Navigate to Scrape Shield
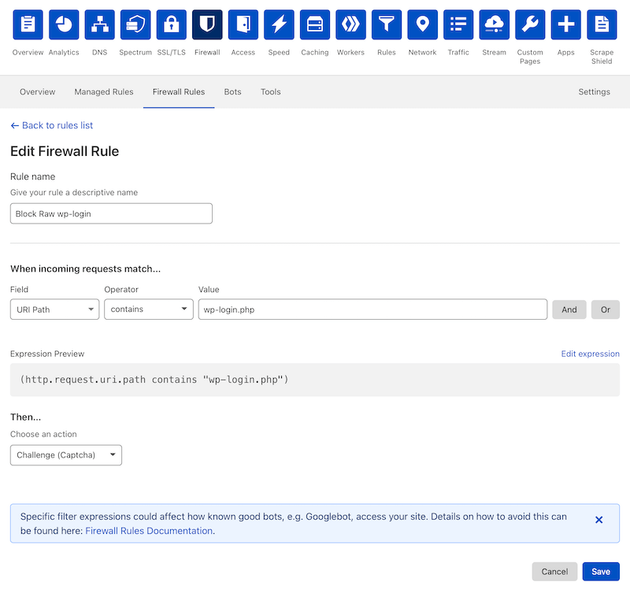Screen dimensions: 630x593 click(x=601, y=24)
